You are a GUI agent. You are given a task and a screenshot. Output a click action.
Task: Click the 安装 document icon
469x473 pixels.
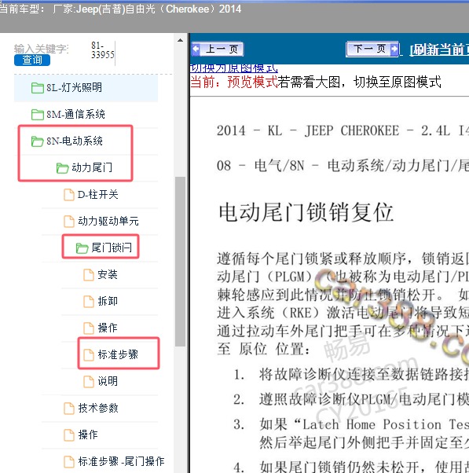point(89,274)
